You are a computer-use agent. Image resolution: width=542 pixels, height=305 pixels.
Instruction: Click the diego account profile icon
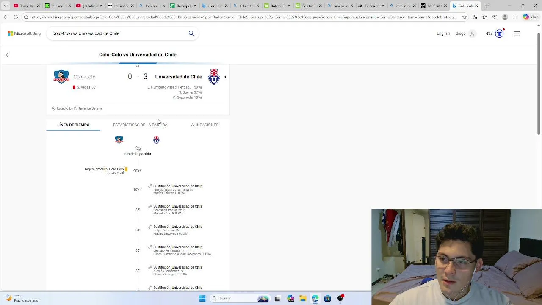coord(472,33)
